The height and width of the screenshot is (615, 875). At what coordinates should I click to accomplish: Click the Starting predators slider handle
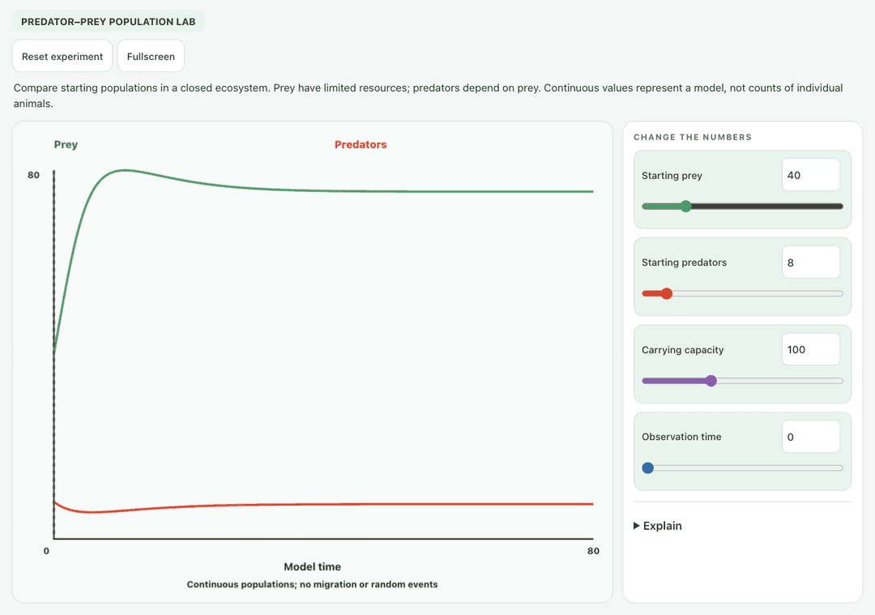pyautogui.click(x=666, y=293)
